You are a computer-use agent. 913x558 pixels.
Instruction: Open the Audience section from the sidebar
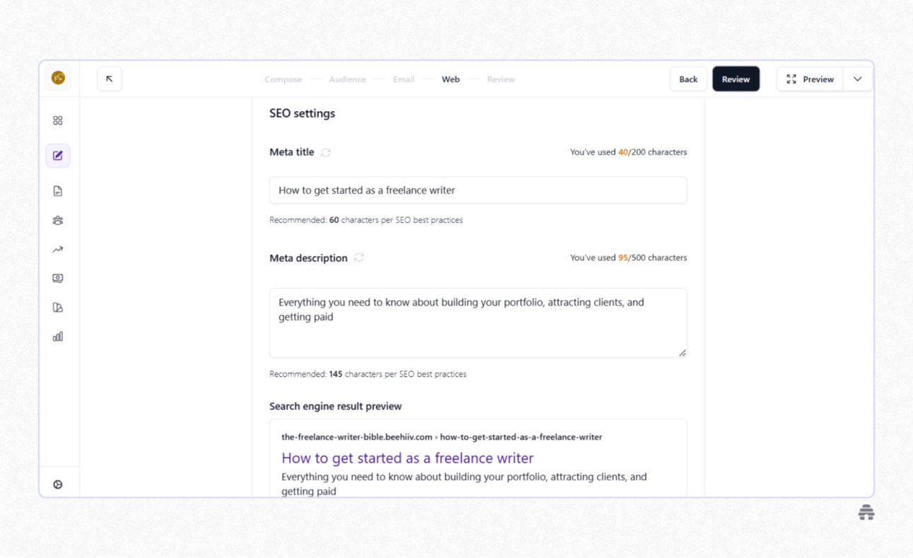pyautogui.click(x=58, y=220)
